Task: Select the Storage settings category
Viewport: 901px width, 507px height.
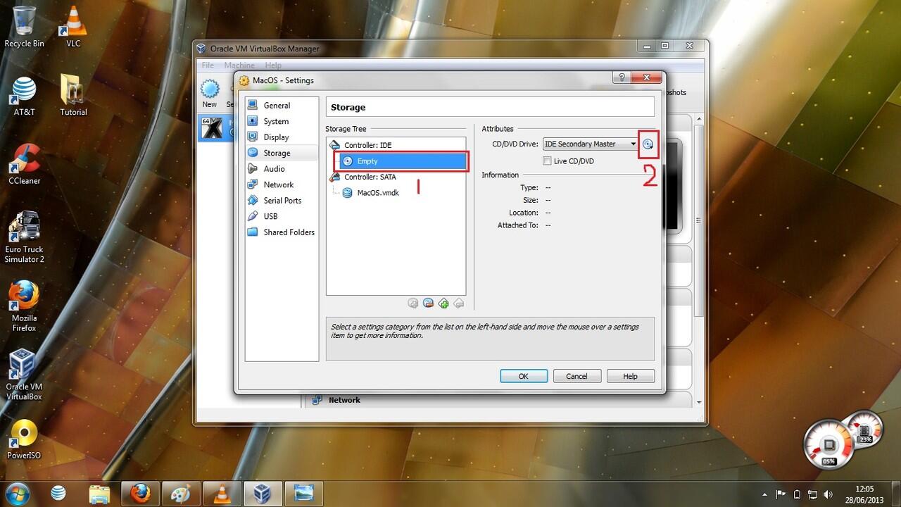Action: coord(282,153)
